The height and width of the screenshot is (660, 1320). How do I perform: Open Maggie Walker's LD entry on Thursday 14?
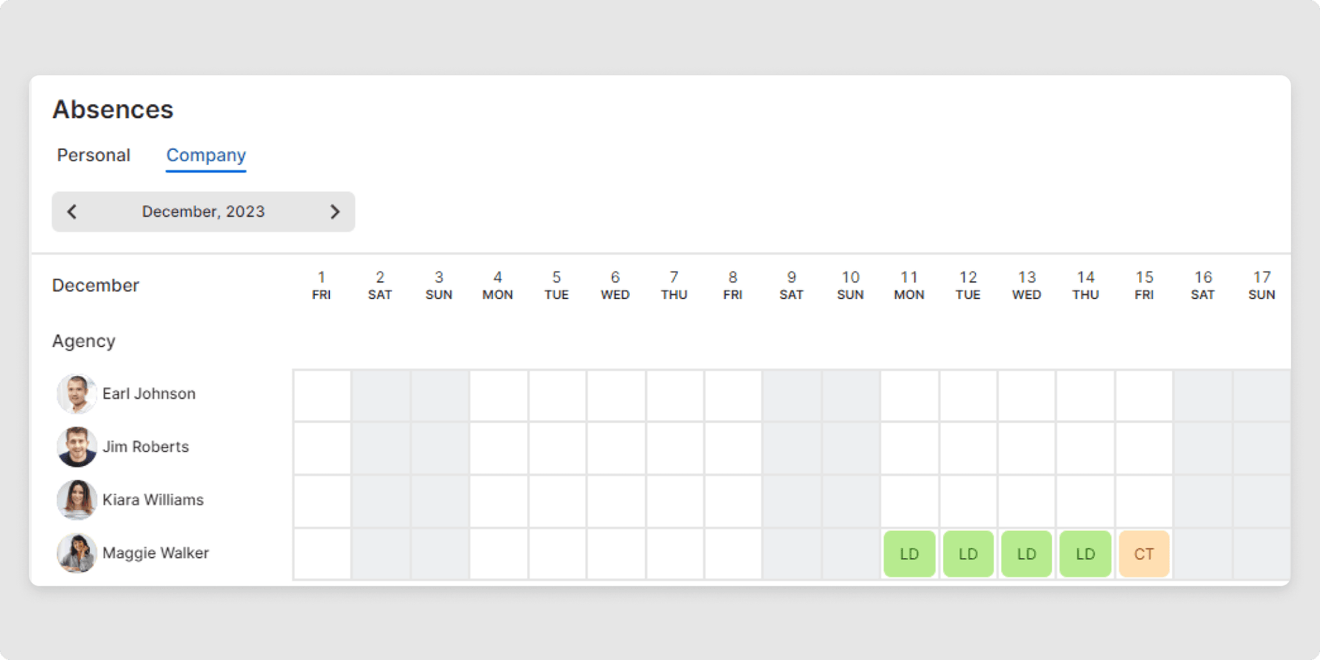(1085, 553)
